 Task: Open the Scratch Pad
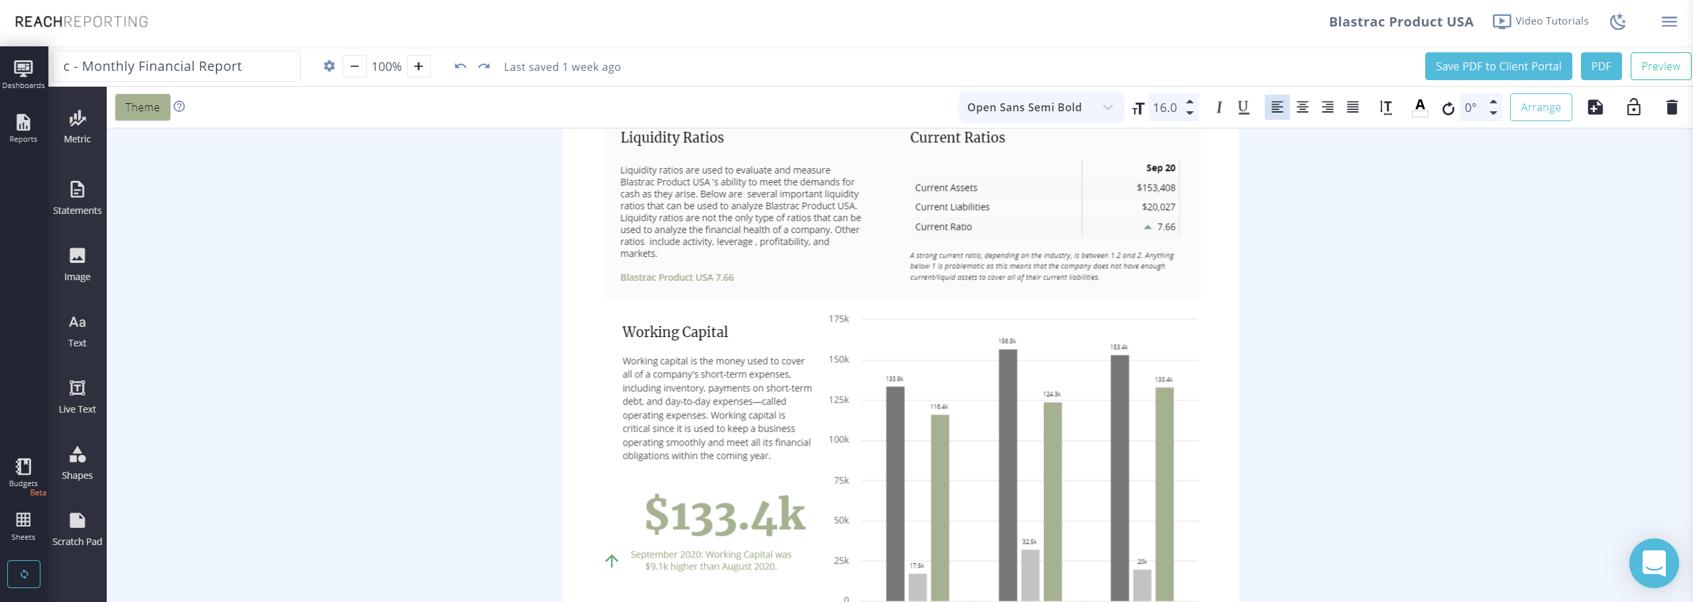click(77, 528)
